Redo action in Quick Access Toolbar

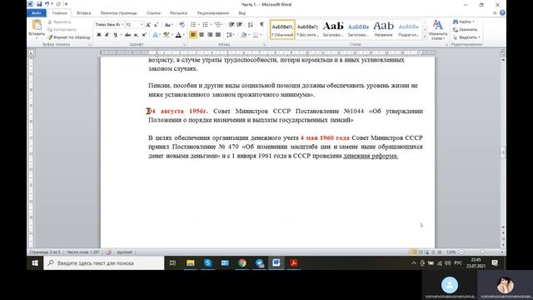pyautogui.click(x=58, y=4)
